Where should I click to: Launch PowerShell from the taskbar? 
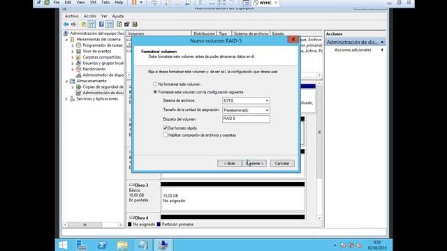[x=102, y=245]
